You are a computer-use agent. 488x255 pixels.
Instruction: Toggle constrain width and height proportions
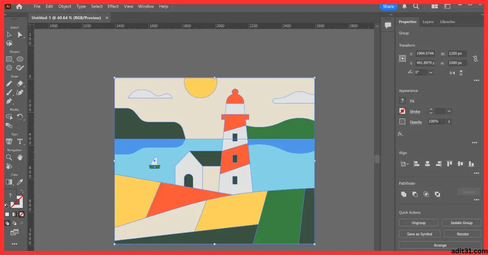click(x=475, y=59)
